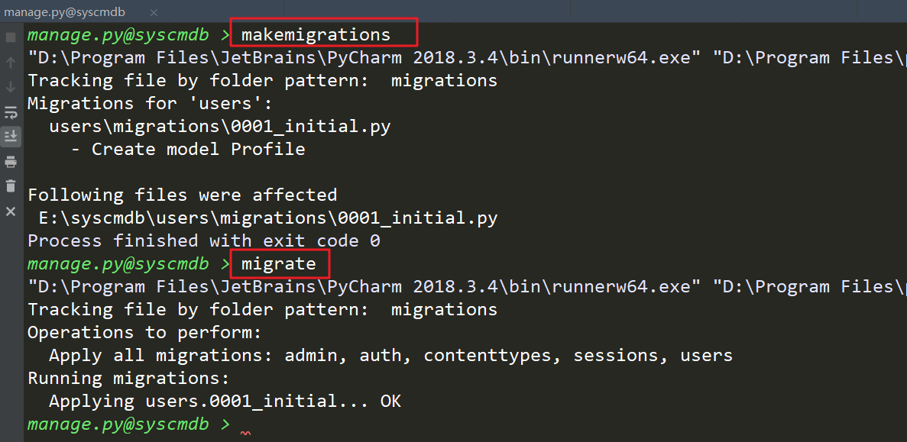Select the manage.py@syscmdb tab
Image resolution: width=907 pixels, height=442 pixels.
coord(64,12)
